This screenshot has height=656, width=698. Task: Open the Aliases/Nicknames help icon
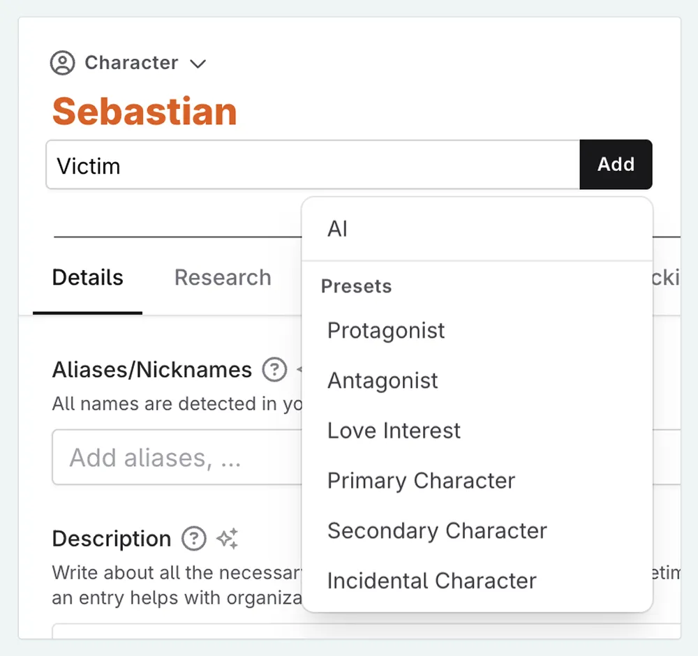pos(274,370)
